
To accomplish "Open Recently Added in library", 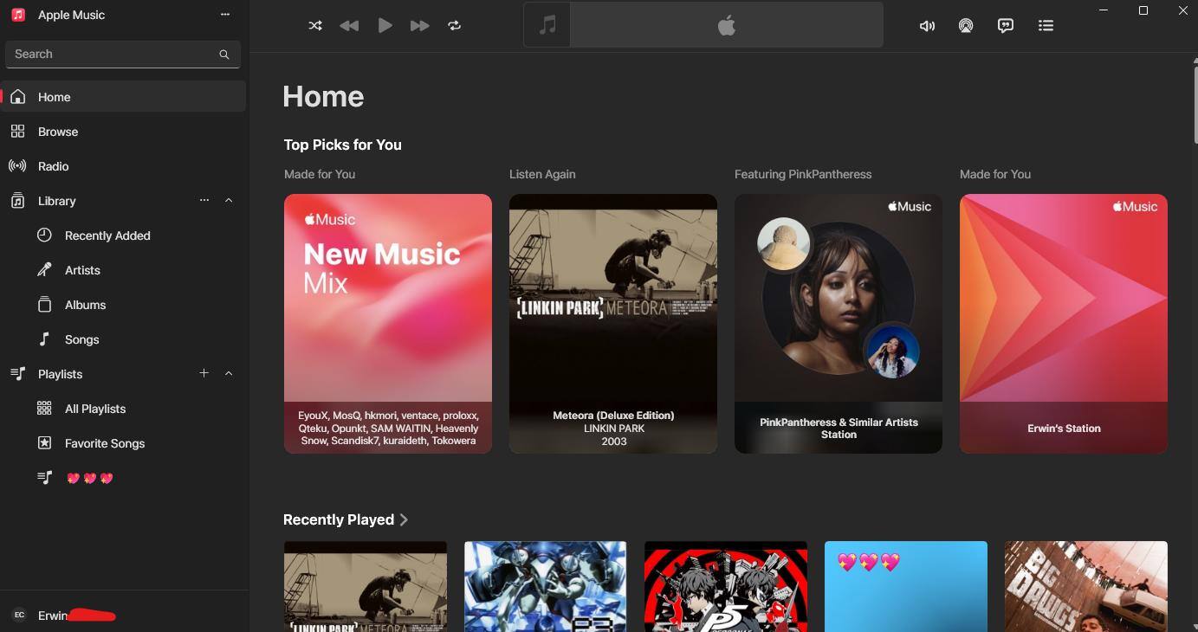I will click(x=107, y=235).
